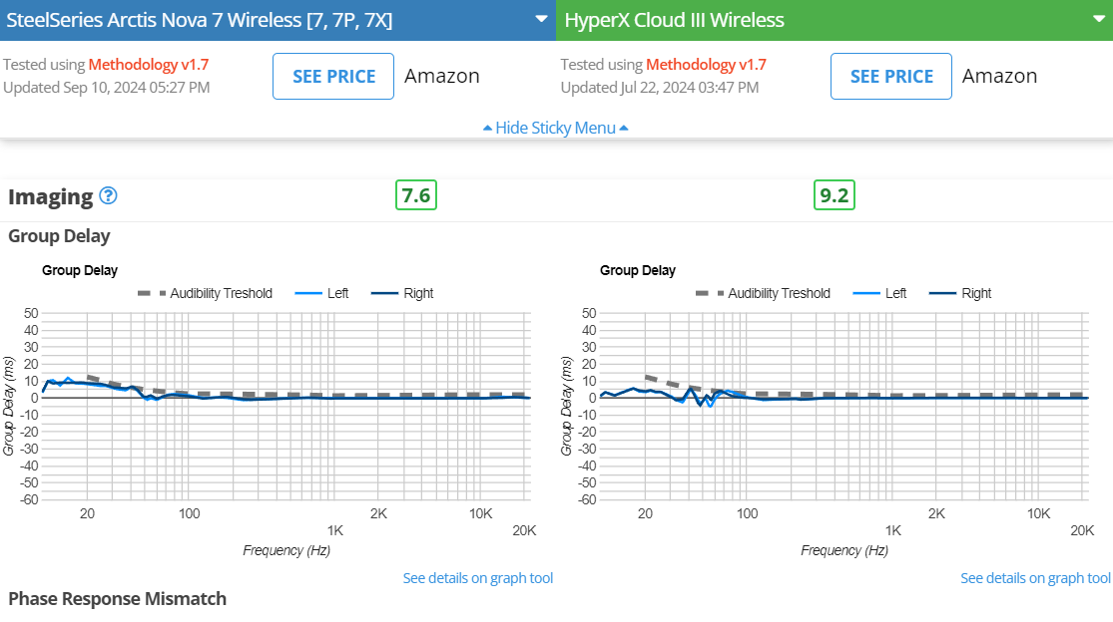
Task: Click Frequency (Hz) label under SteelSeries graph
Action: (286, 550)
